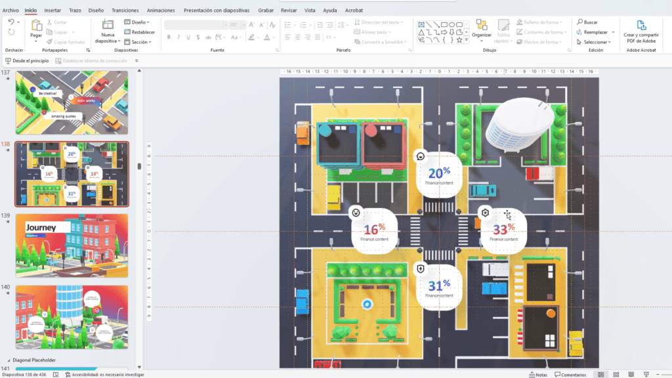Screen dimensions: 672x378
Task: Open Estilos rápidos gallery
Action: click(503, 31)
